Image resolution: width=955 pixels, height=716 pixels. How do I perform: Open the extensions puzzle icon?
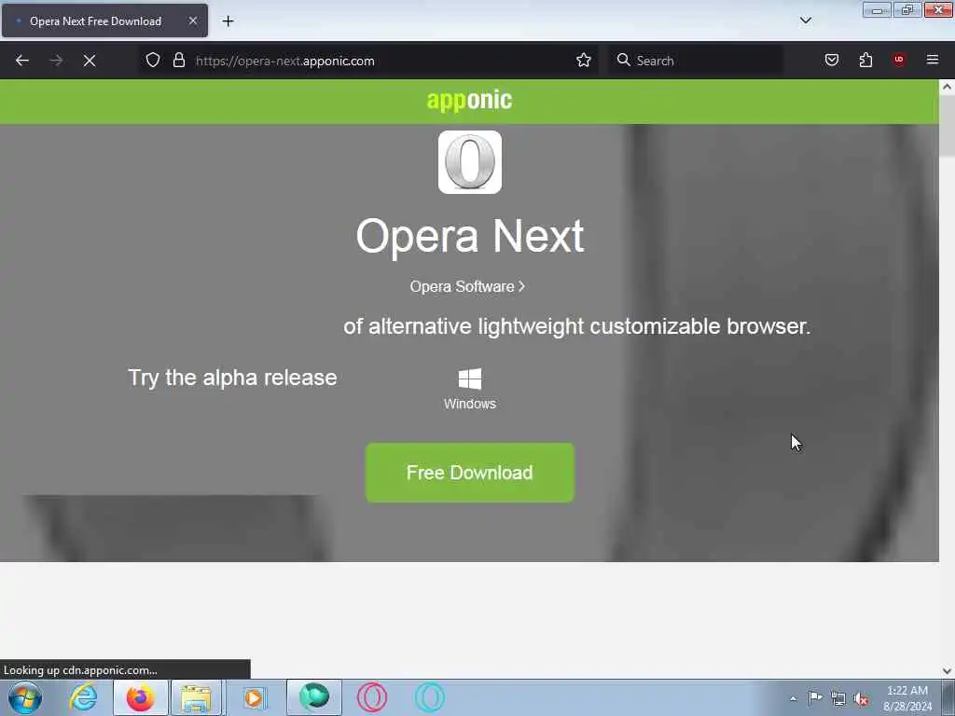(x=865, y=60)
